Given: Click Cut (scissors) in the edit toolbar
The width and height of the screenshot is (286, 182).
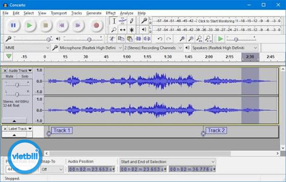Looking at the screenshot, I should pos(112,39).
